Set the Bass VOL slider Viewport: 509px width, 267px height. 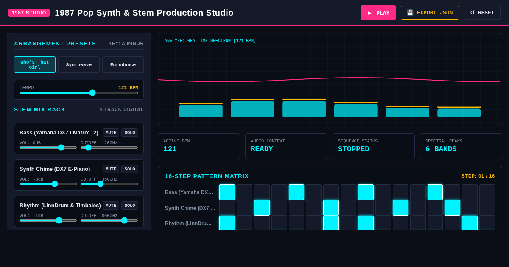(48, 147)
